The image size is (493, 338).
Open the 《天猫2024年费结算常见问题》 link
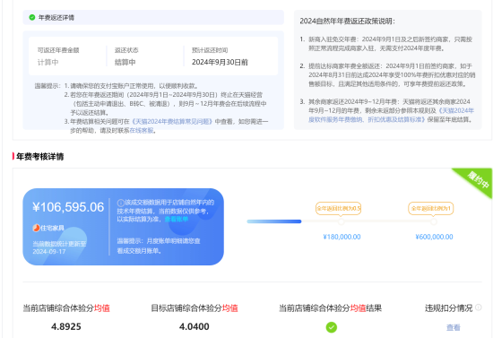click(x=172, y=121)
